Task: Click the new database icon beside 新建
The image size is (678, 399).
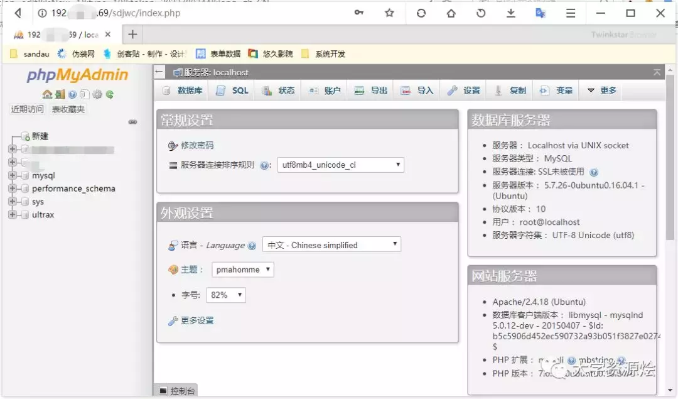Action: point(25,137)
